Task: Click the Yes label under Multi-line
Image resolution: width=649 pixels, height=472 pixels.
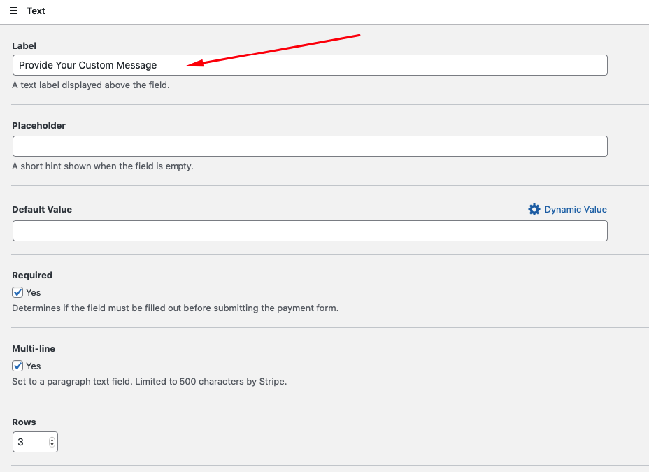Action: (x=33, y=366)
